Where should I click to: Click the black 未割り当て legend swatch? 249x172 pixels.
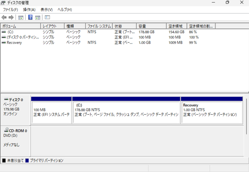[x=4, y=160]
